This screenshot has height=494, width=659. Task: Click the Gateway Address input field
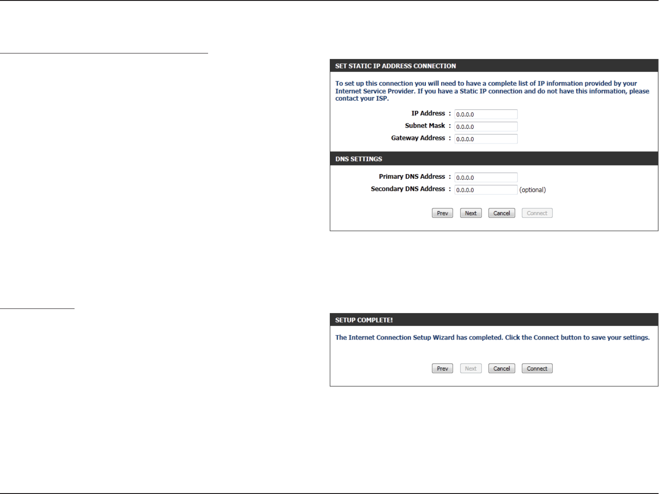point(486,139)
